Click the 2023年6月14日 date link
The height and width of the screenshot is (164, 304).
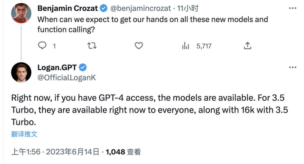(73, 152)
